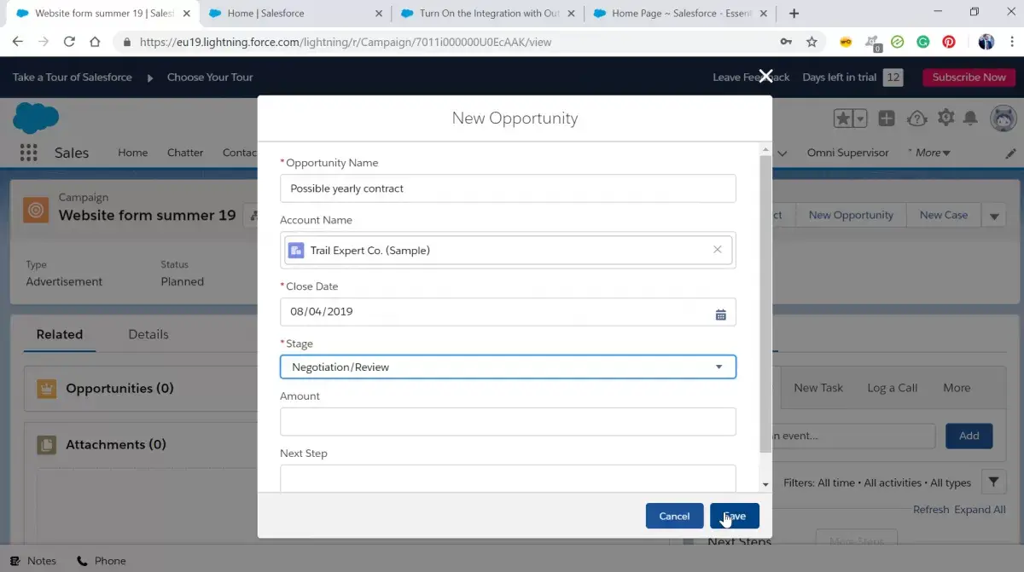Open the Omni Supervisor tab
This screenshot has height=572, width=1024.
pyautogui.click(x=847, y=153)
